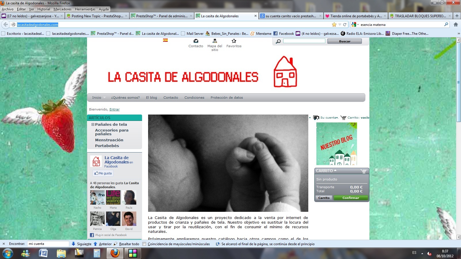
Task: Open Accesorios para pañales category
Action: [x=112, y=132]
